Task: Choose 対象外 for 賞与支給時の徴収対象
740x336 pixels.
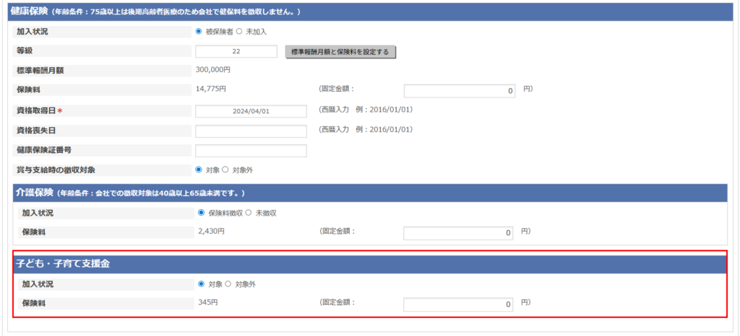Action: (x=225, y=170)
